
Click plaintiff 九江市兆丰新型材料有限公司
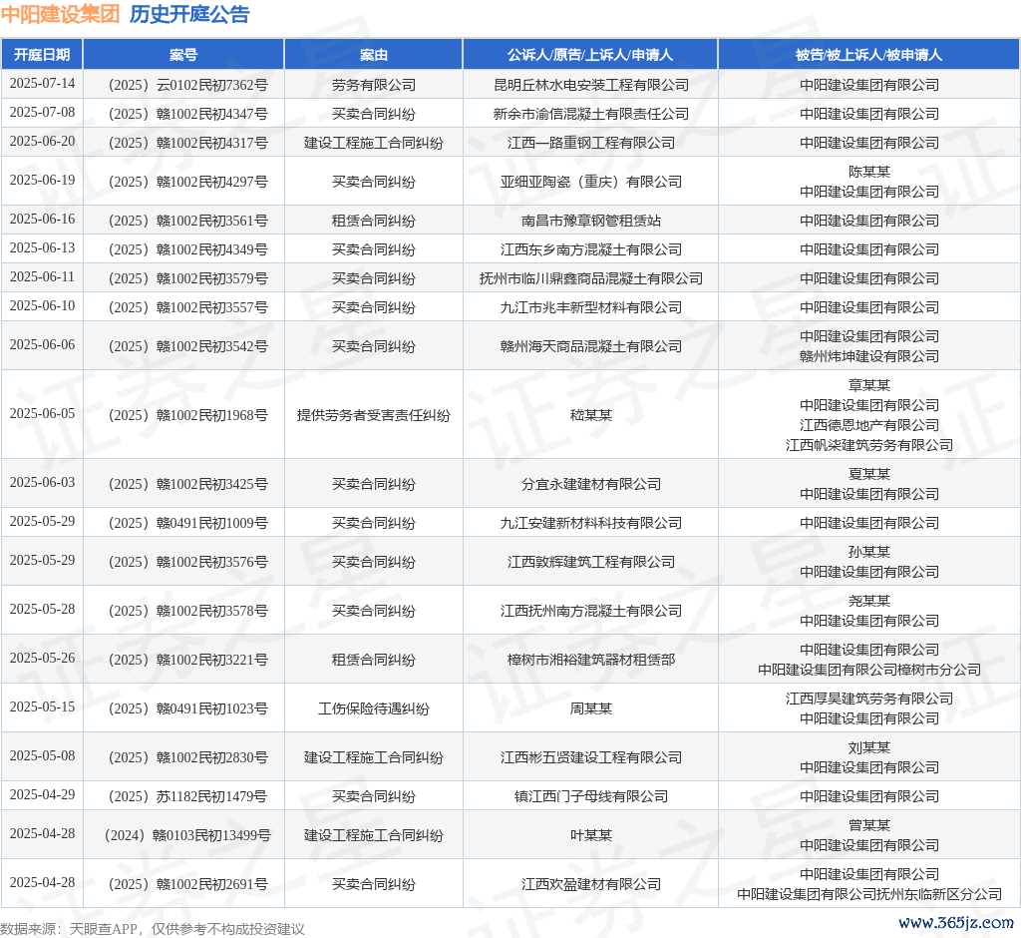591,307
